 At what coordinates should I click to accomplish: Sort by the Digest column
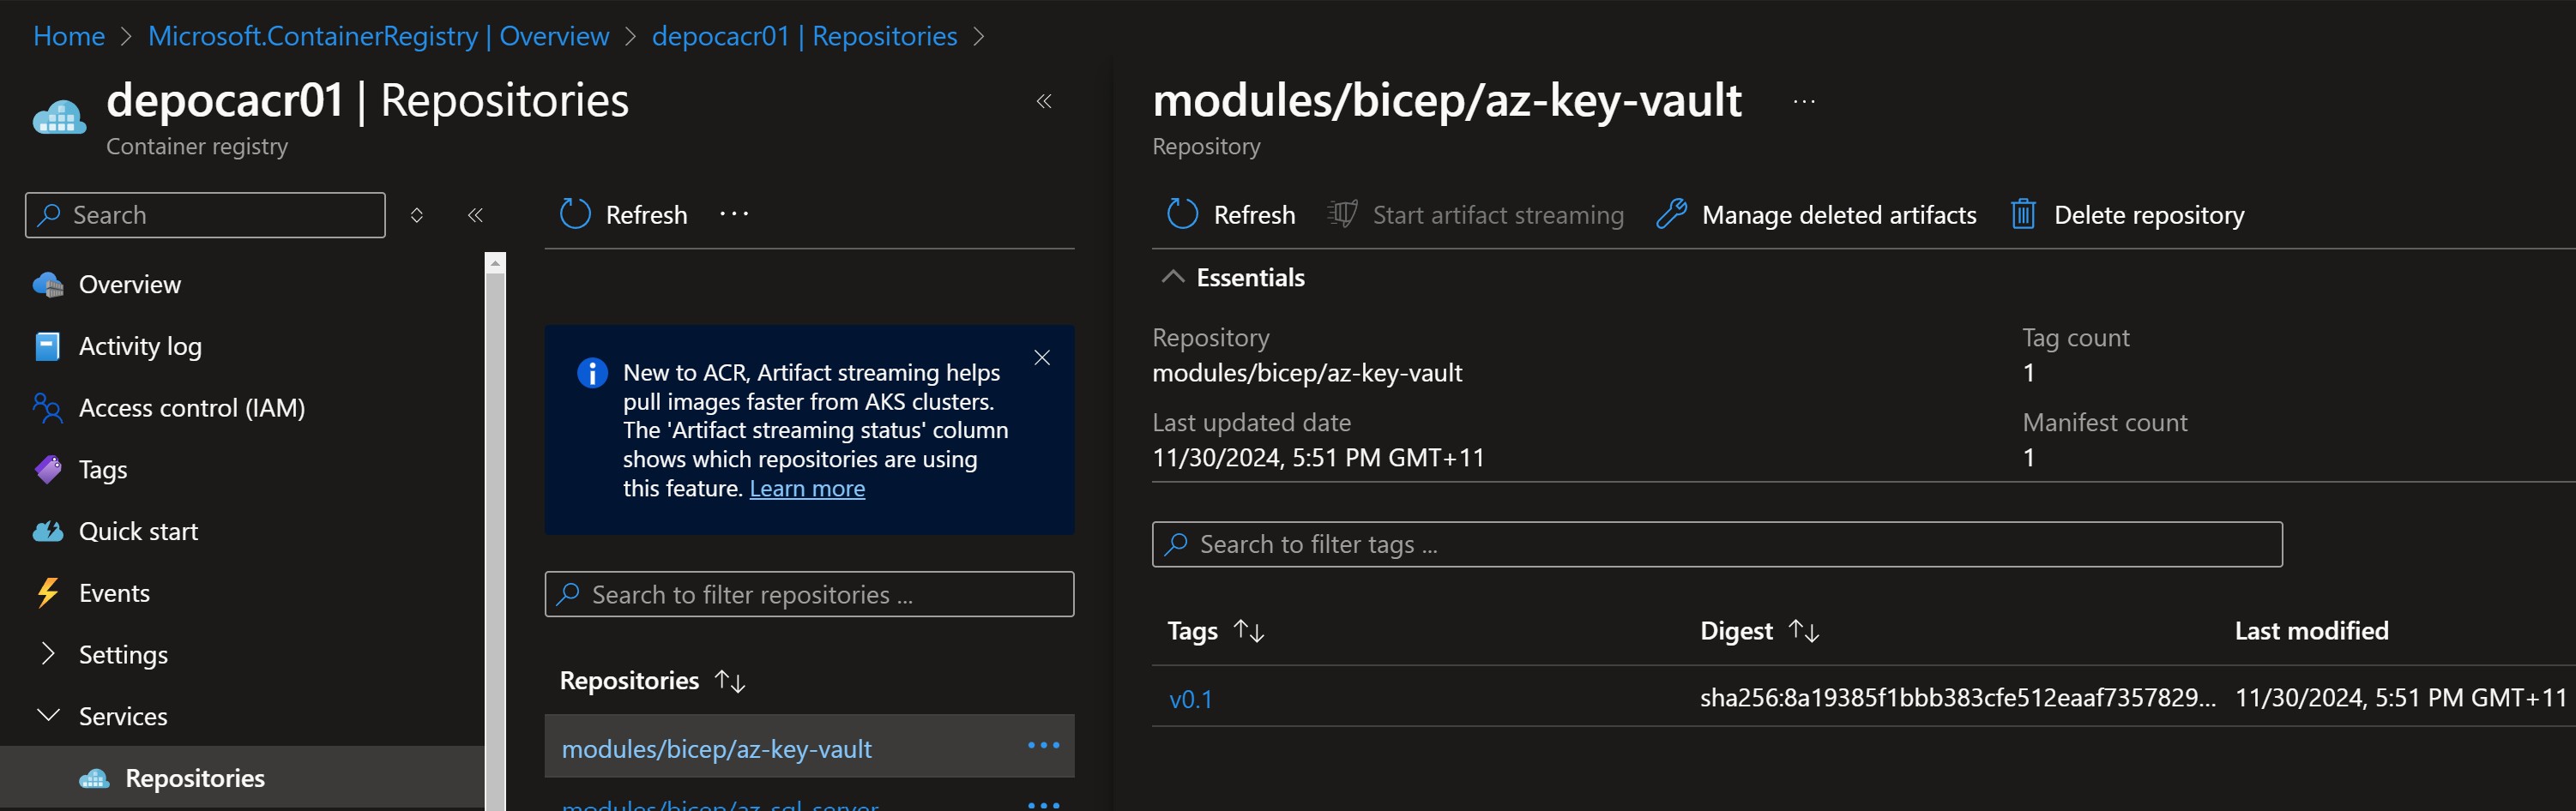pos(1759,631)
